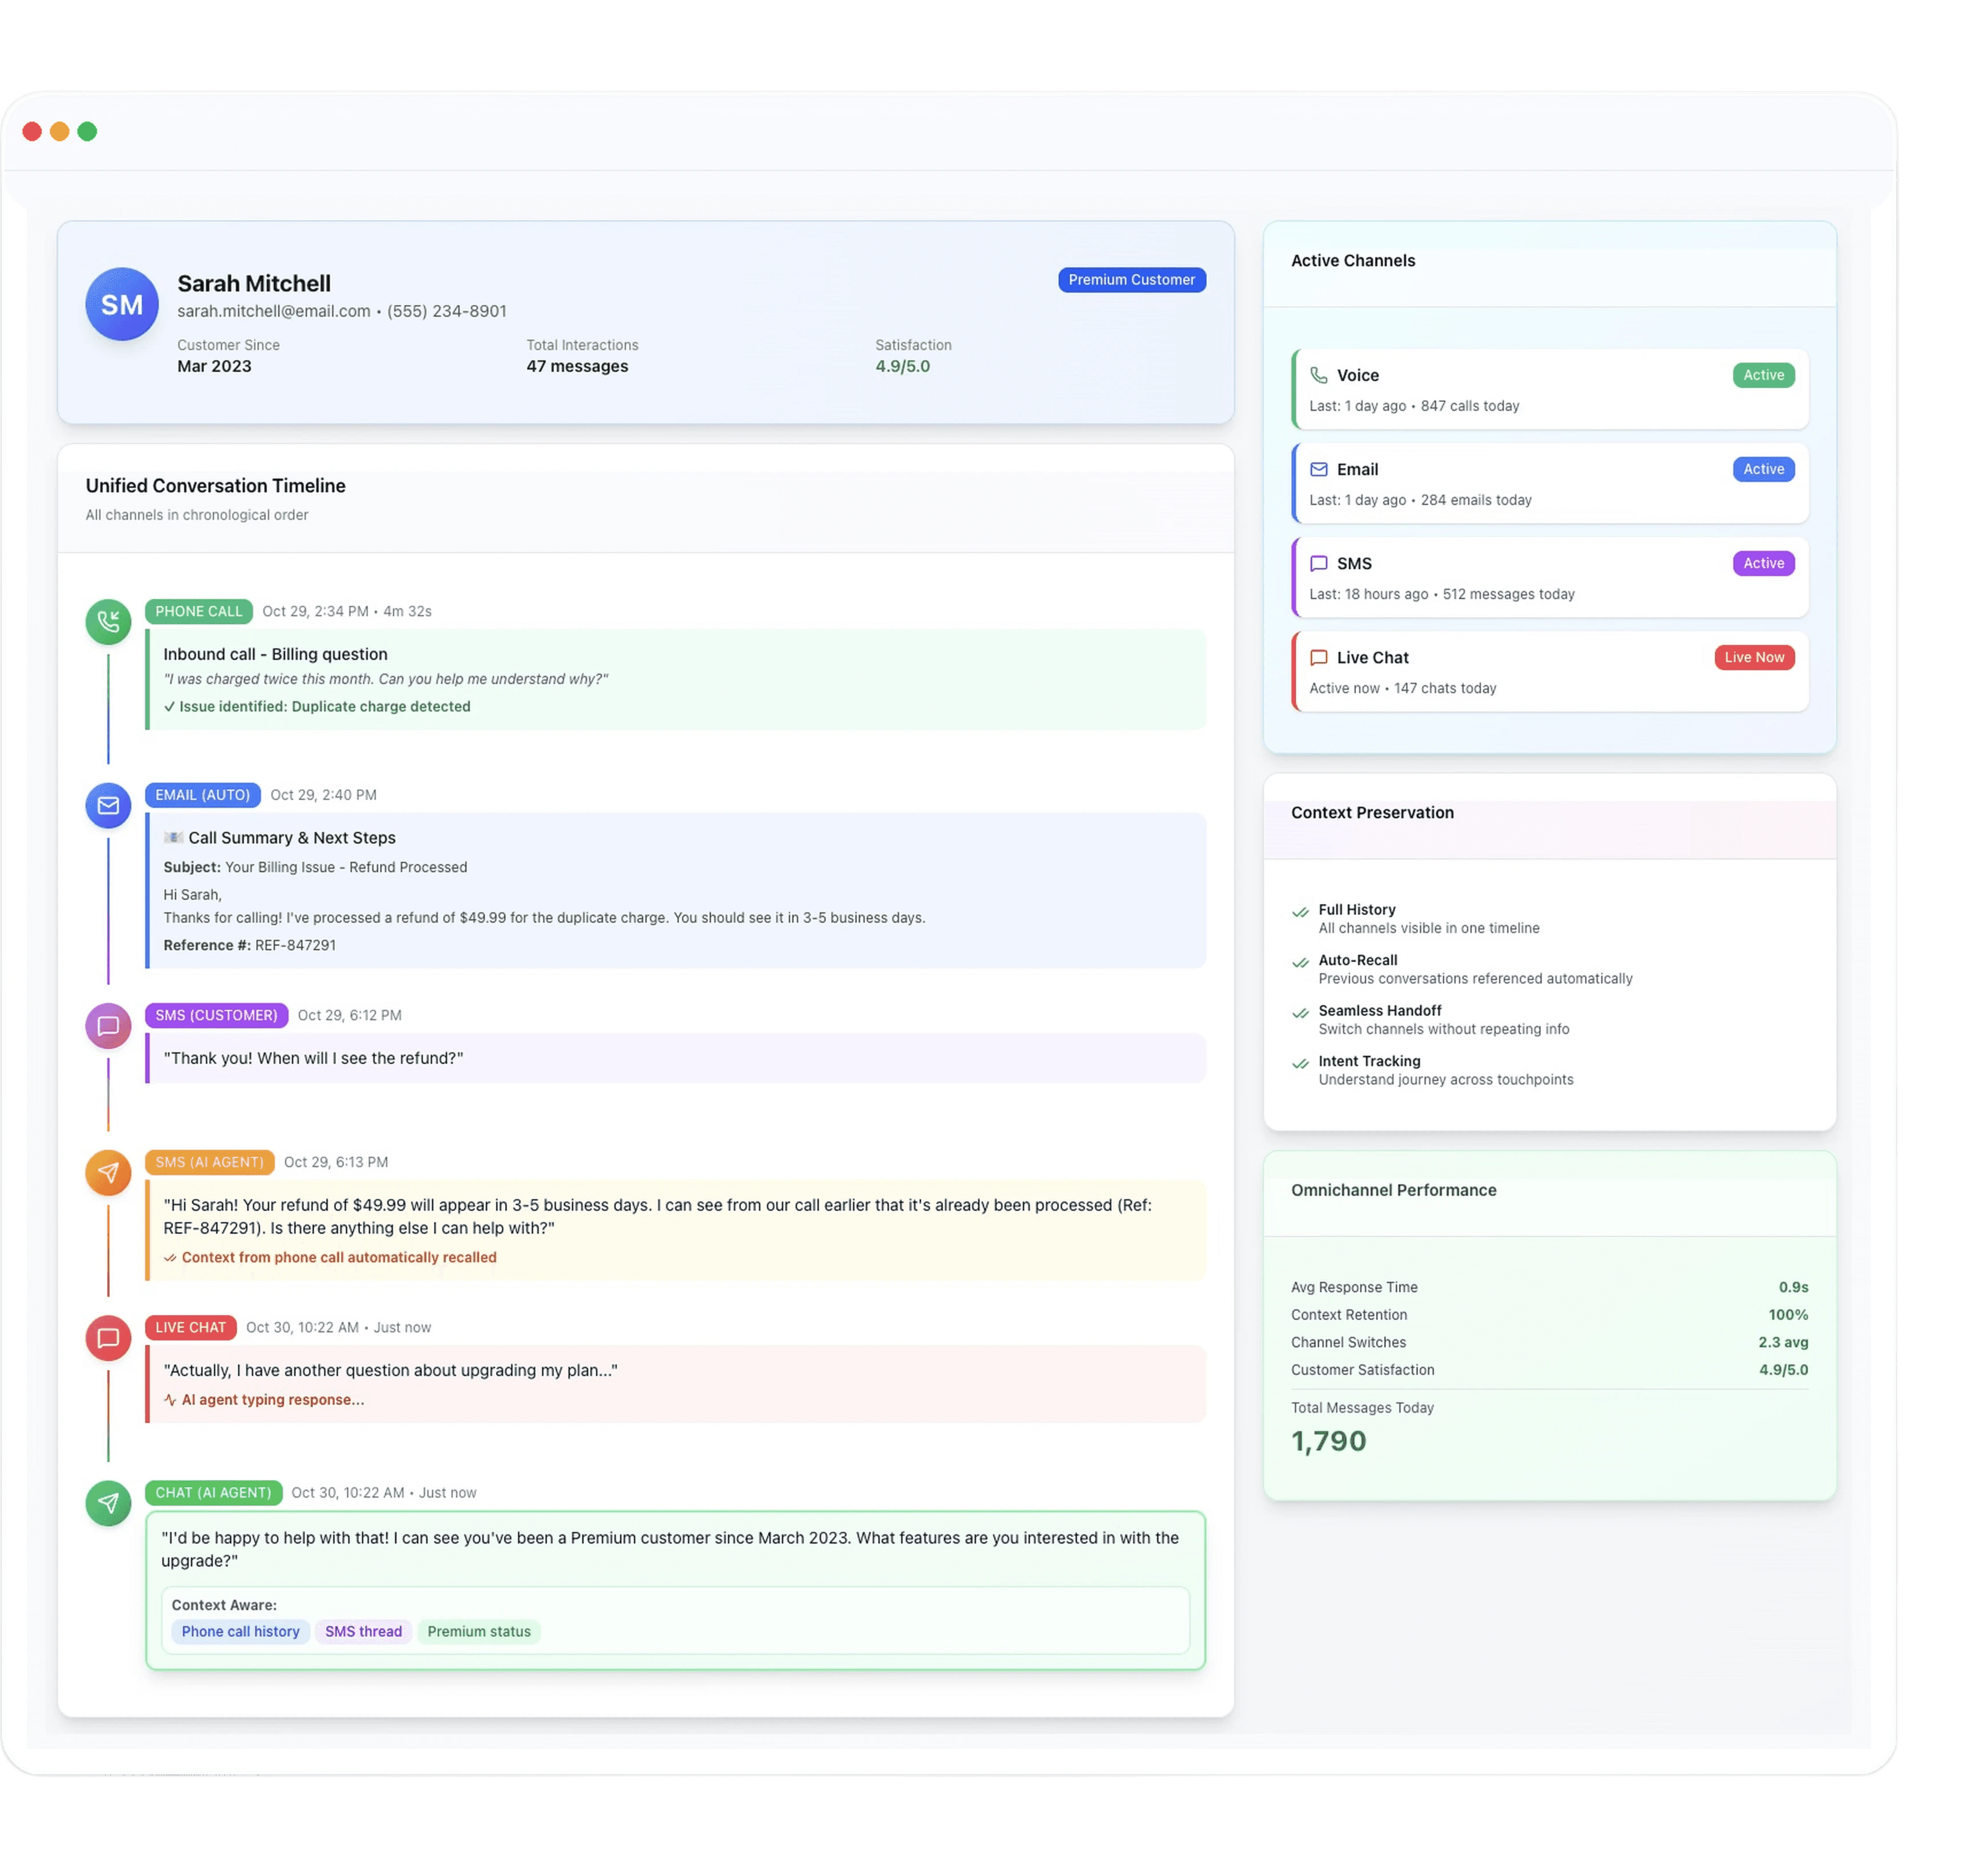Click the Live Now badge on Live Chat
Viewport: 1988px width, 1866px height.
click(x=1754, y=657)
